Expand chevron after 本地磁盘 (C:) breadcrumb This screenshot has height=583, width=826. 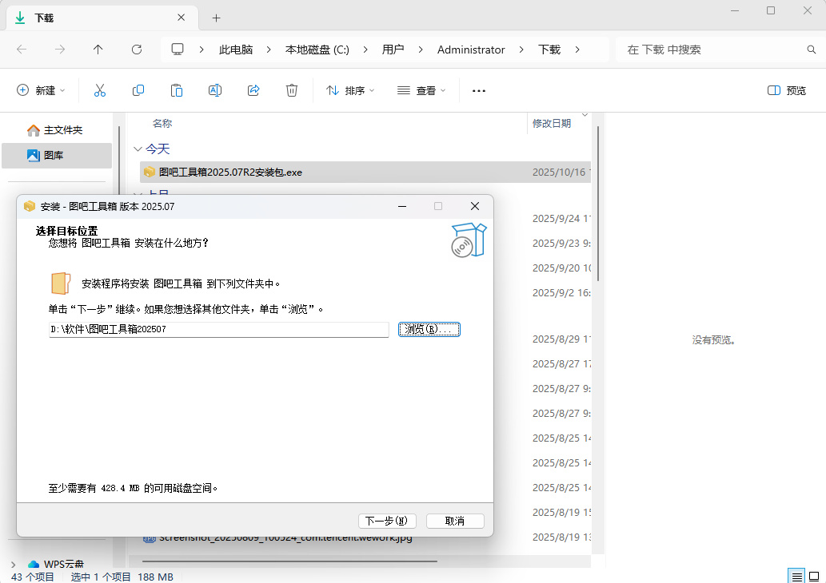pyautogui.click(x=365, y=50)
